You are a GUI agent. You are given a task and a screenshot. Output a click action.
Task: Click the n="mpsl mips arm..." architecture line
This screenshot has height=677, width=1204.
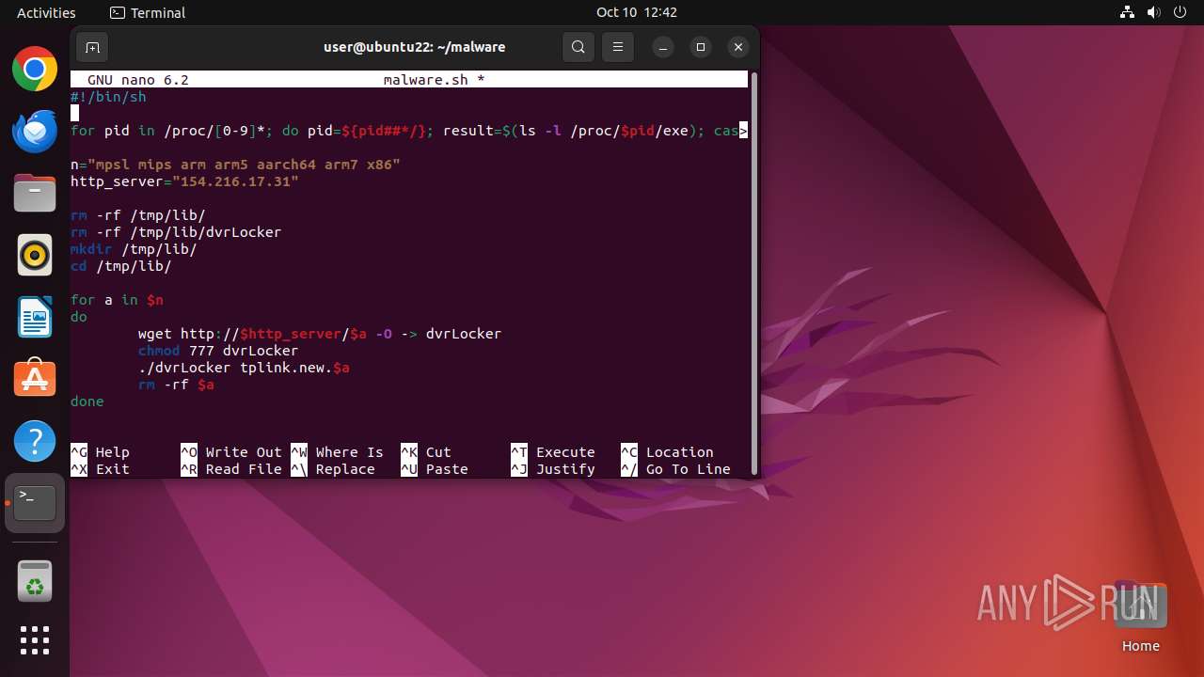[235, 165]
